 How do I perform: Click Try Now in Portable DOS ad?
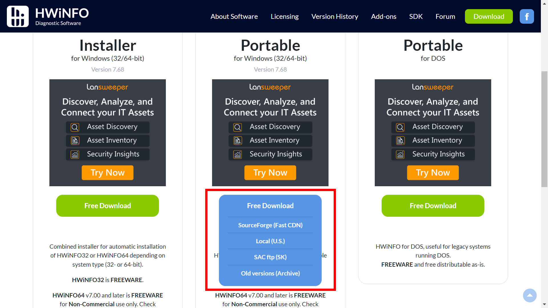(433, 173)
